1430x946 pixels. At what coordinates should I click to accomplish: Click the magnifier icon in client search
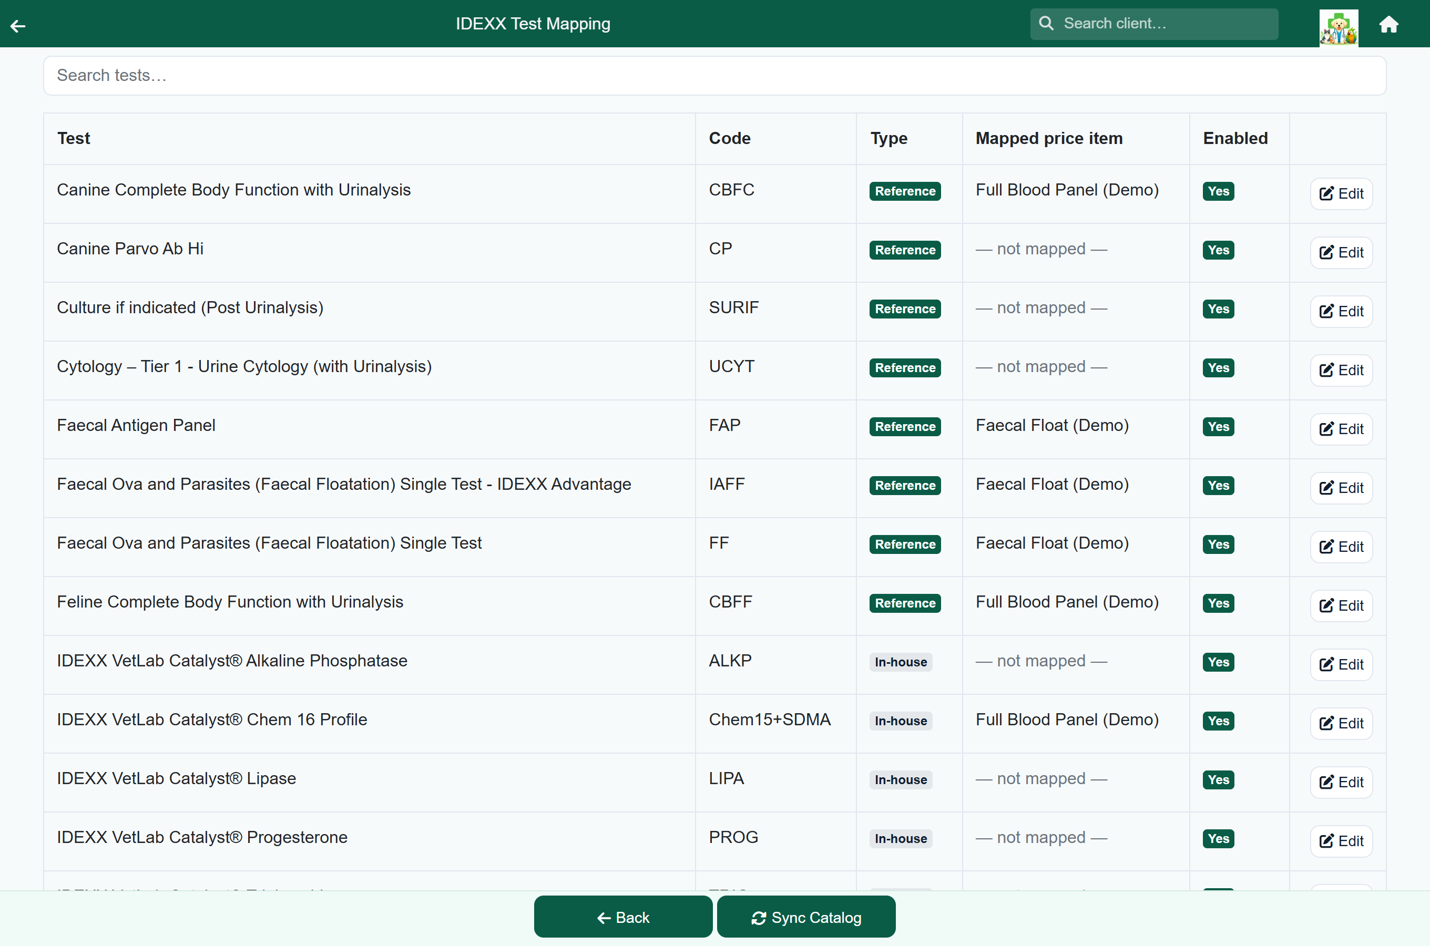pos(1046,24)
